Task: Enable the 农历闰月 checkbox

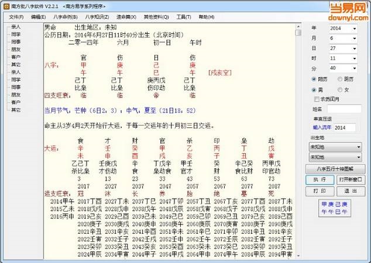Action: [x=317, y=99]
